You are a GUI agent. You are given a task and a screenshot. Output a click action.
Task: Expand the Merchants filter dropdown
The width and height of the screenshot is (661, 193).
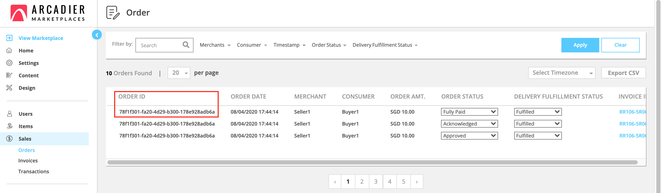click(215, 45)
